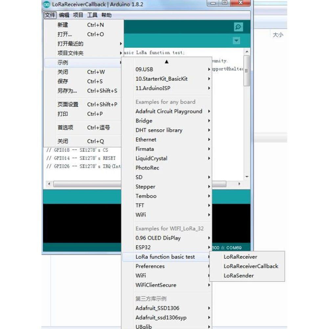Open Adafruit_ssd1306syp examples submenu
The width and height of the screenshot is (329, 329).
click(x=167, y=318)
